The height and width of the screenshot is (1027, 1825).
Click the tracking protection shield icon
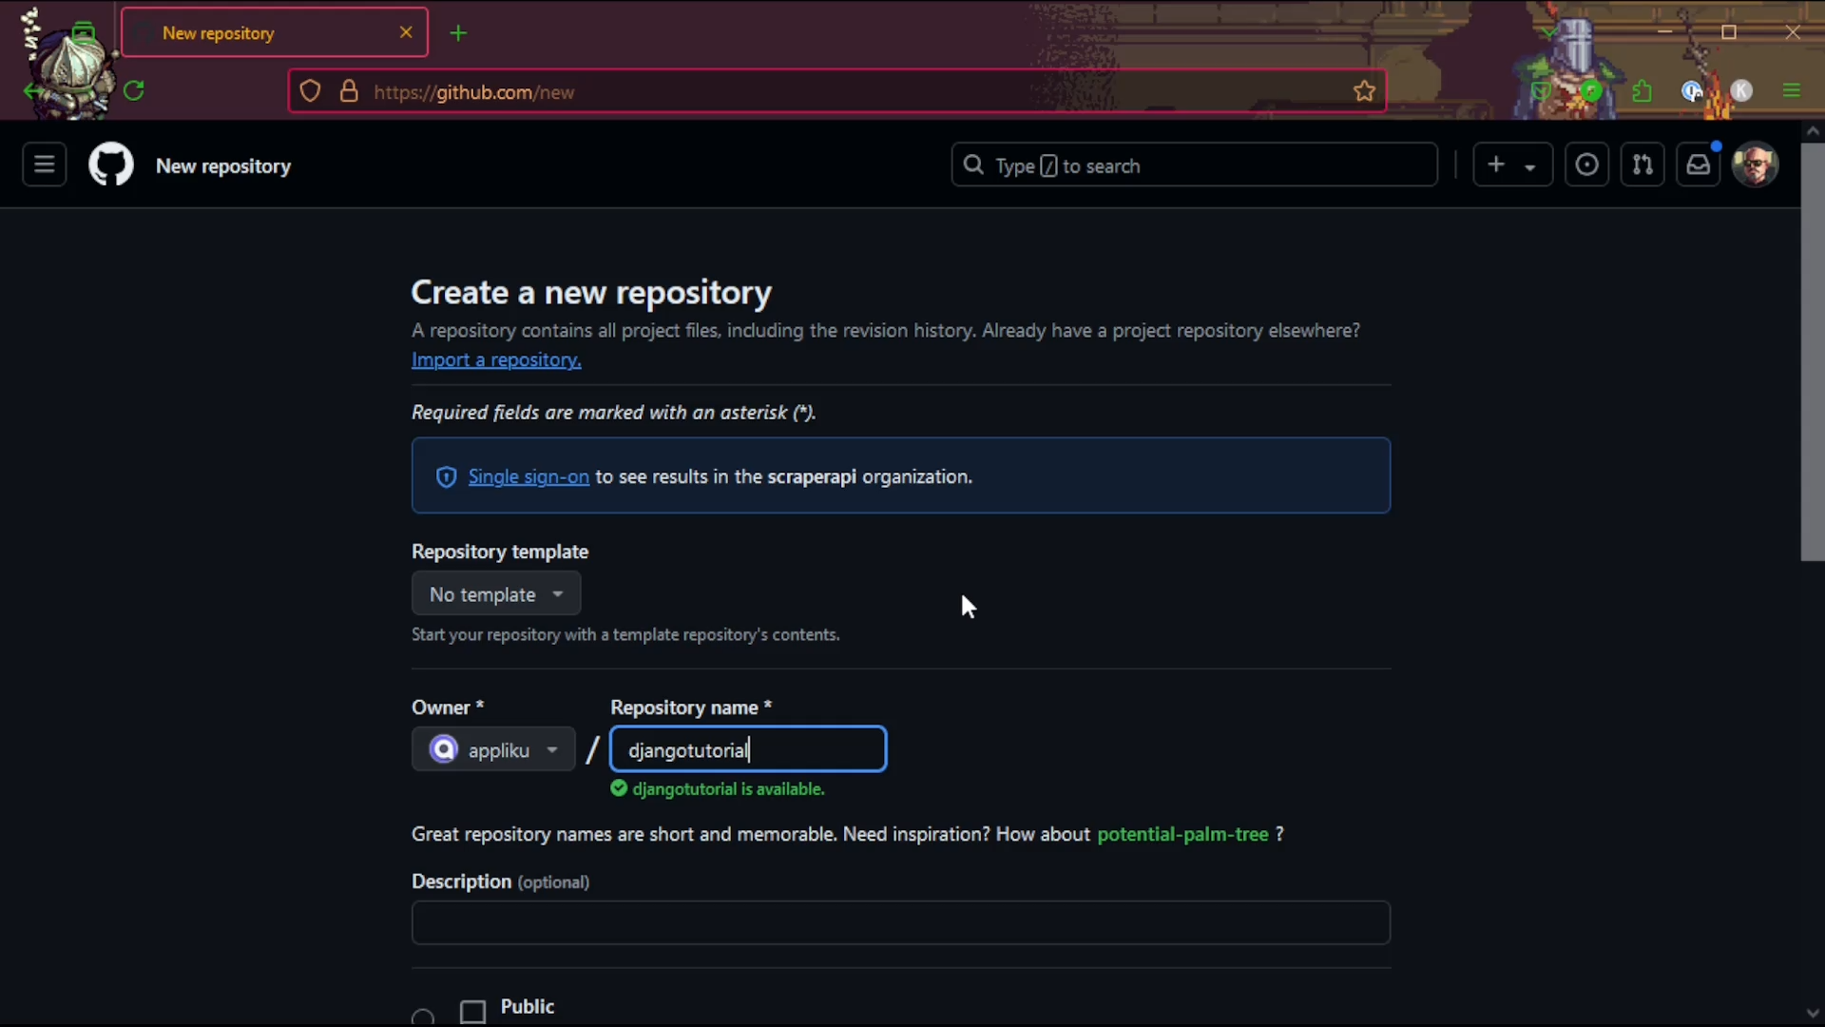[311, 90]
